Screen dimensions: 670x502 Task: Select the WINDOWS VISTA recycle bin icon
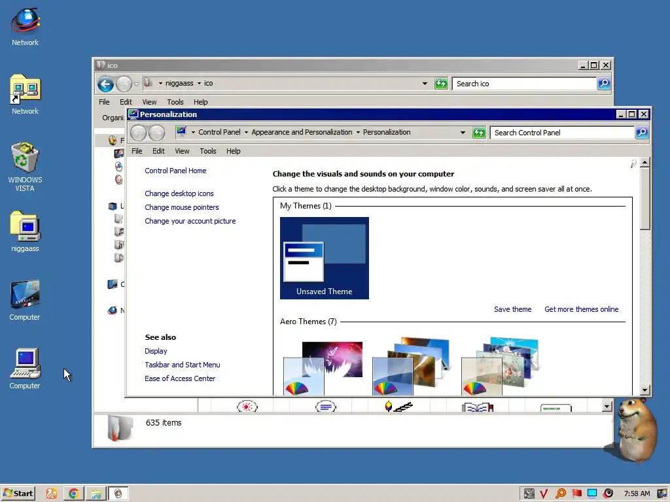pos(25,158)
